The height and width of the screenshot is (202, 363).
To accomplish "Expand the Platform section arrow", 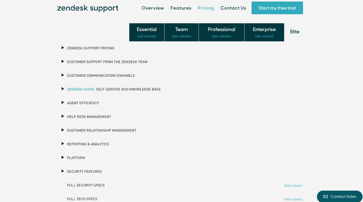I will (63, 158).
